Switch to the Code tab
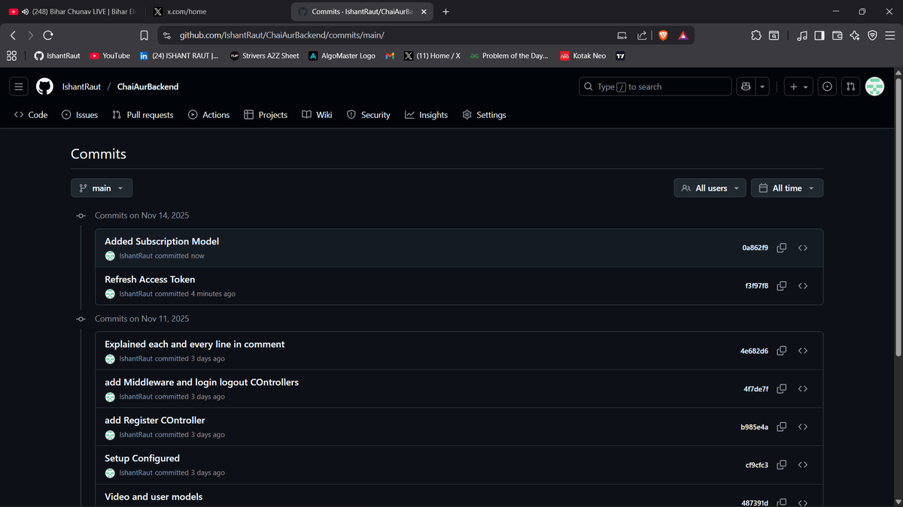 point(31,115)
